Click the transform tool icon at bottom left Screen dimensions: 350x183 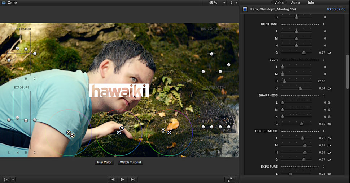pos(7,179)
